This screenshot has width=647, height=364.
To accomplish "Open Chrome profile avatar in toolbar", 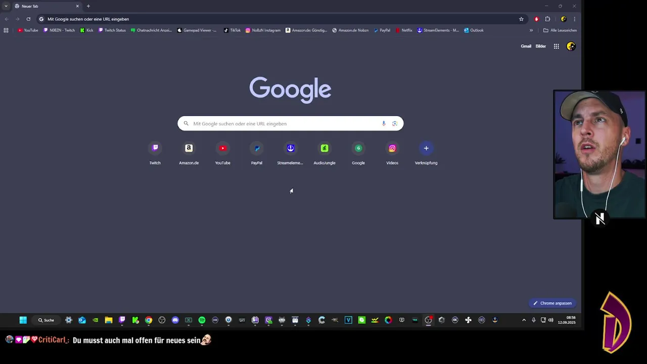I will [564, 19].
